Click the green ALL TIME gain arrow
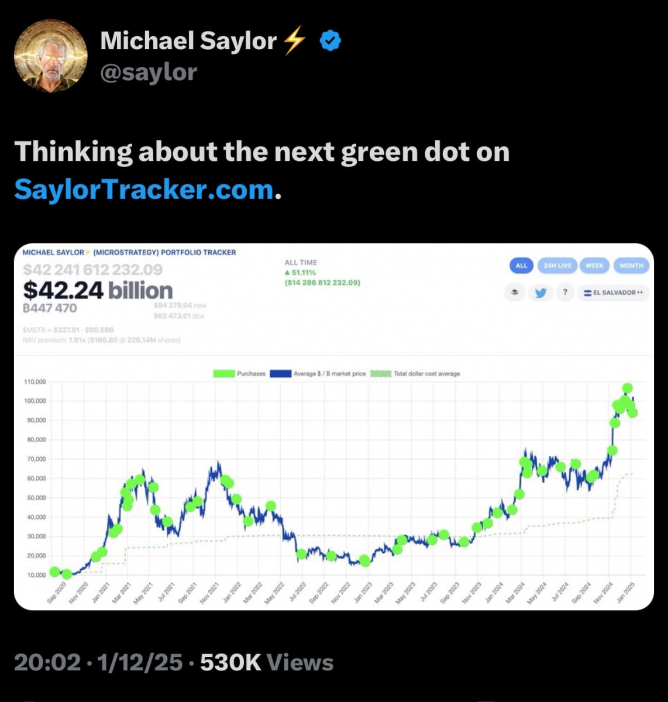Viewport: 668px width, 702px height. point(287,273)
